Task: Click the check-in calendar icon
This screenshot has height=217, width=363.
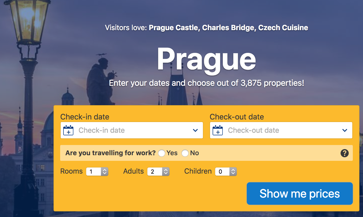Action: click(68, 130)
